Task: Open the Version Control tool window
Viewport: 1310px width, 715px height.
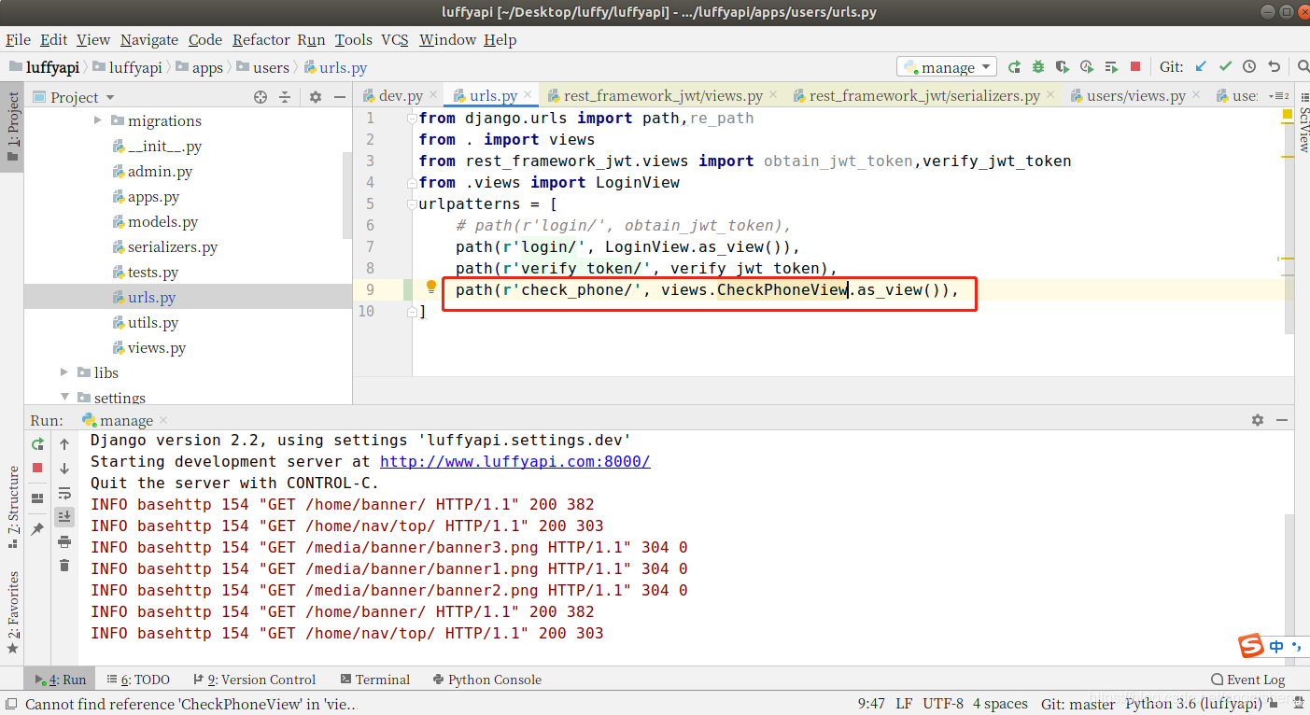Action: coord(254,680)
